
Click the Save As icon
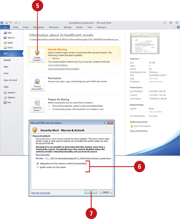click(x=5, y=38)
